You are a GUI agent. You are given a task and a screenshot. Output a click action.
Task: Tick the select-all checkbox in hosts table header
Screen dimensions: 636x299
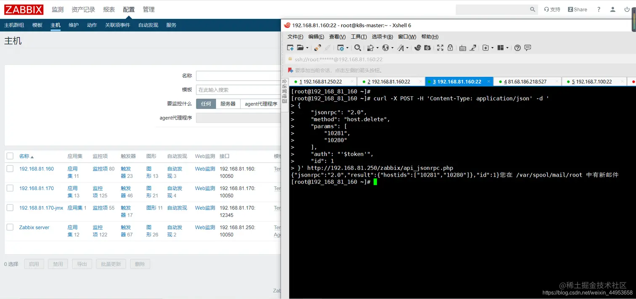coord(10,156)
